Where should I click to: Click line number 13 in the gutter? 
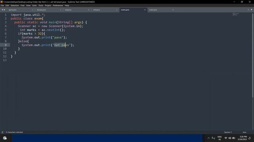[x=5, y=60]
